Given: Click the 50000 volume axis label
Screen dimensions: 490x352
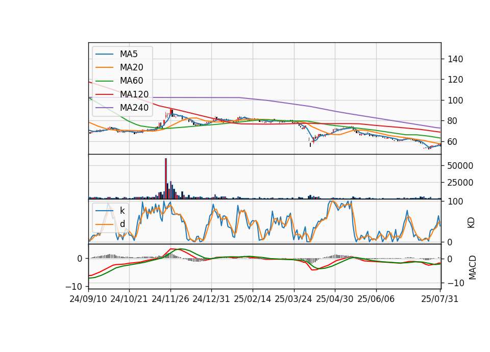Looking at the screenshot, I should [460, 166].
